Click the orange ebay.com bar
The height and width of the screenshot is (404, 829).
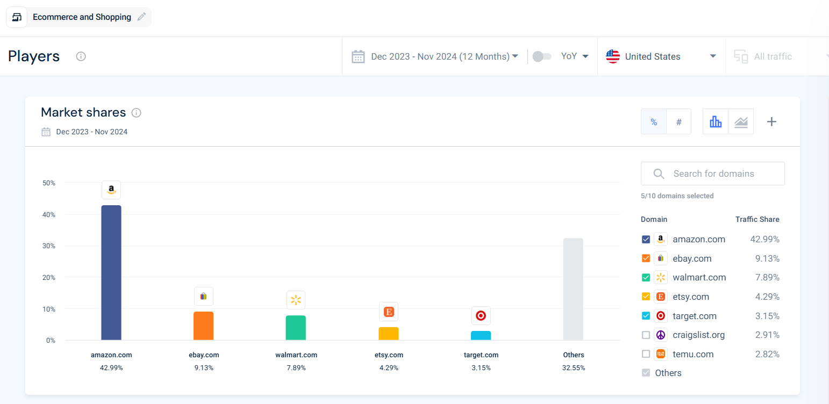point(204,326)
